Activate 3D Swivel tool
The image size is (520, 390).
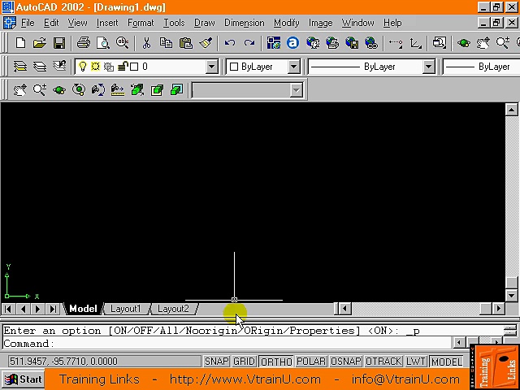[98, 90]
